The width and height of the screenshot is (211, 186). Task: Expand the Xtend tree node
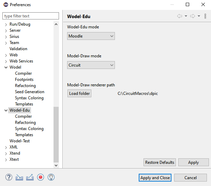coord(6,154)
